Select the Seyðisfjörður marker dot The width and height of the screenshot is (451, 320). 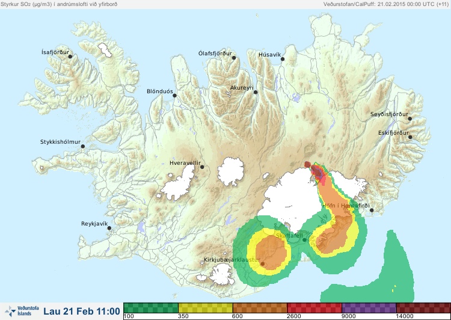point(410,118)
